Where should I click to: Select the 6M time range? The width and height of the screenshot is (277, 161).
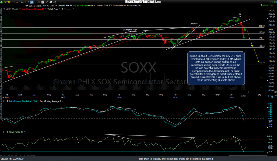point(12,155)
